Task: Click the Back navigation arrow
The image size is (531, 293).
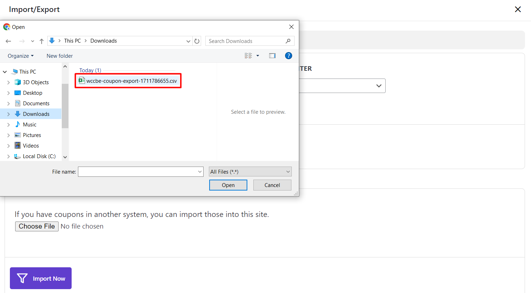Action: (x=8, y=41)
